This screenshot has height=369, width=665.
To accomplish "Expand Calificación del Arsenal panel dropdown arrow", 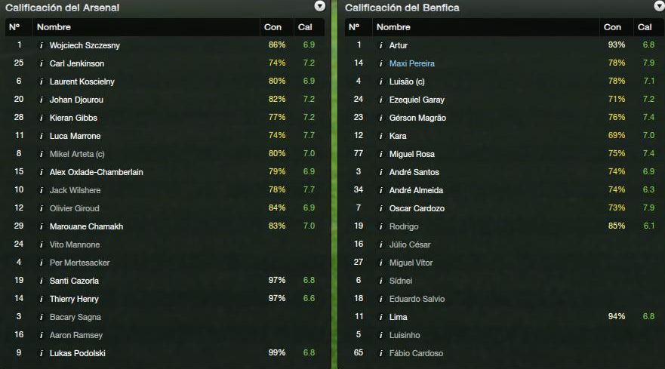I will (320, 6).
